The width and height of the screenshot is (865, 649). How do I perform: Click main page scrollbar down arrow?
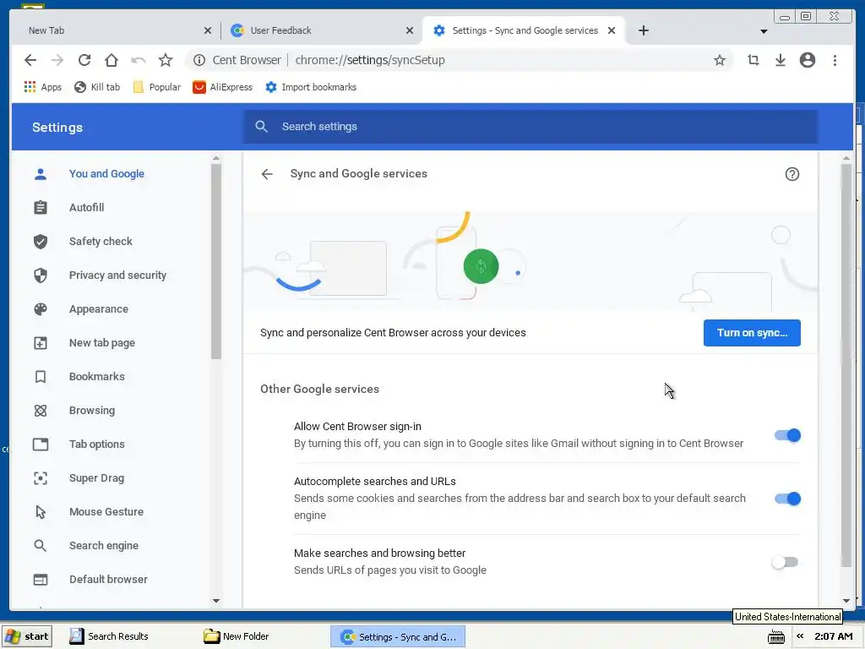[846, 601]
